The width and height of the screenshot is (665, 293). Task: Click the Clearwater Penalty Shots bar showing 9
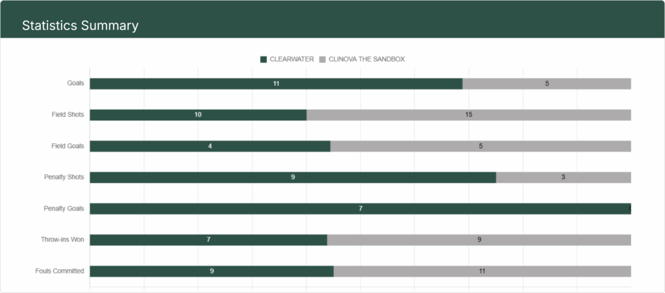293,177
